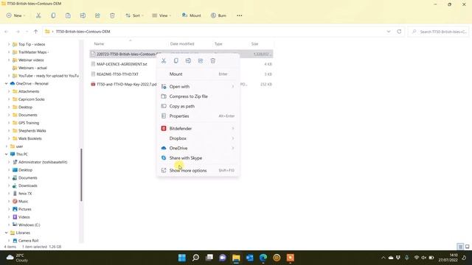Open the OneDrive submenu in the context menu
Image resolution: width=472 pixels, height=265 pixels.
[x=198, y=148]
